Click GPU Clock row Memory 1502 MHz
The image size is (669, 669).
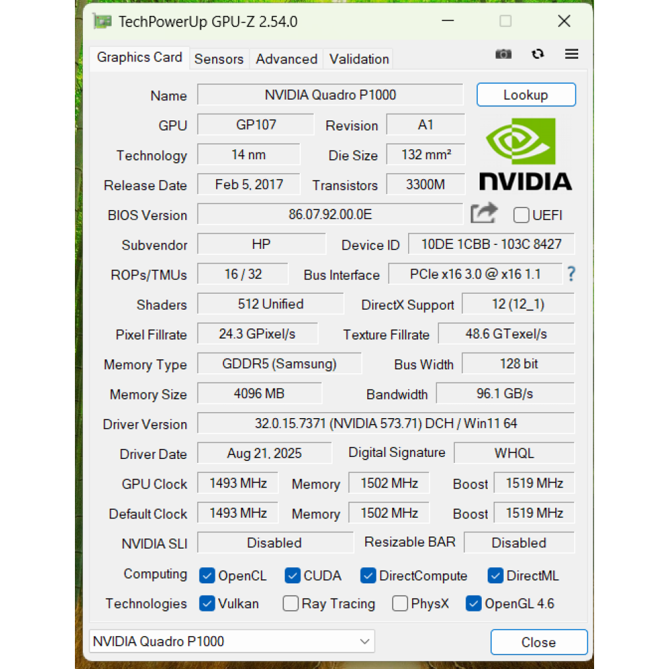[389, 483]
